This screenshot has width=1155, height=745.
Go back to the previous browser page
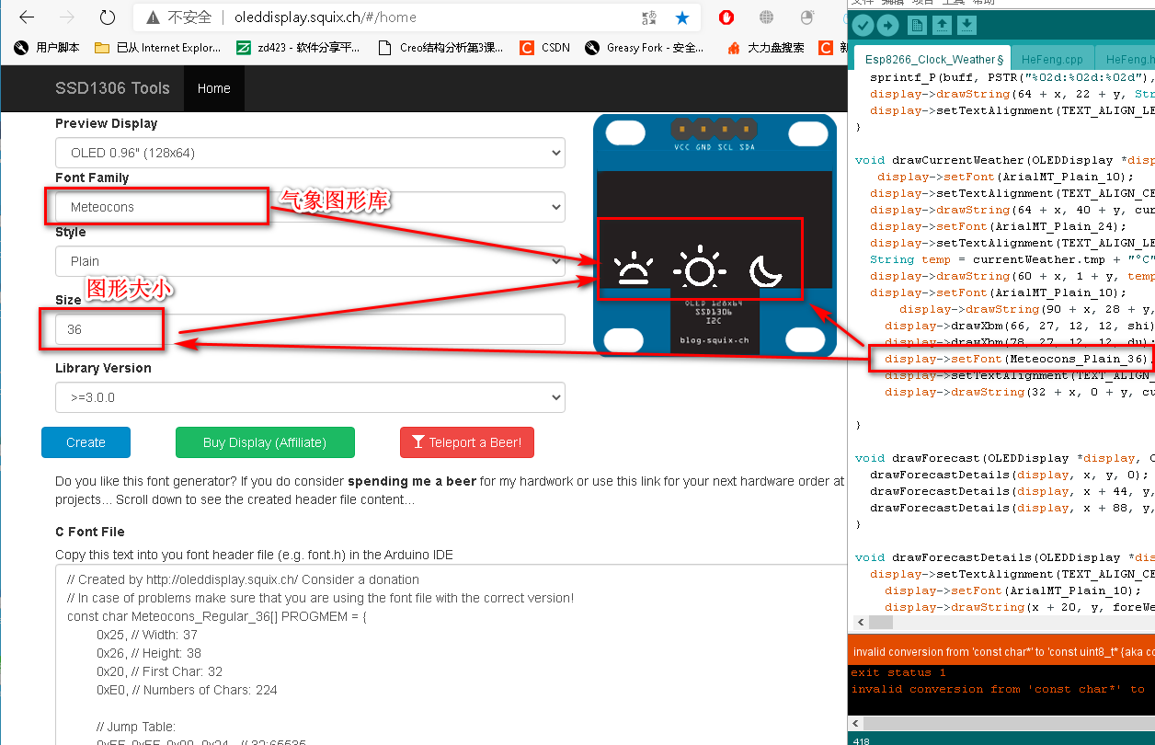point(27,17)
